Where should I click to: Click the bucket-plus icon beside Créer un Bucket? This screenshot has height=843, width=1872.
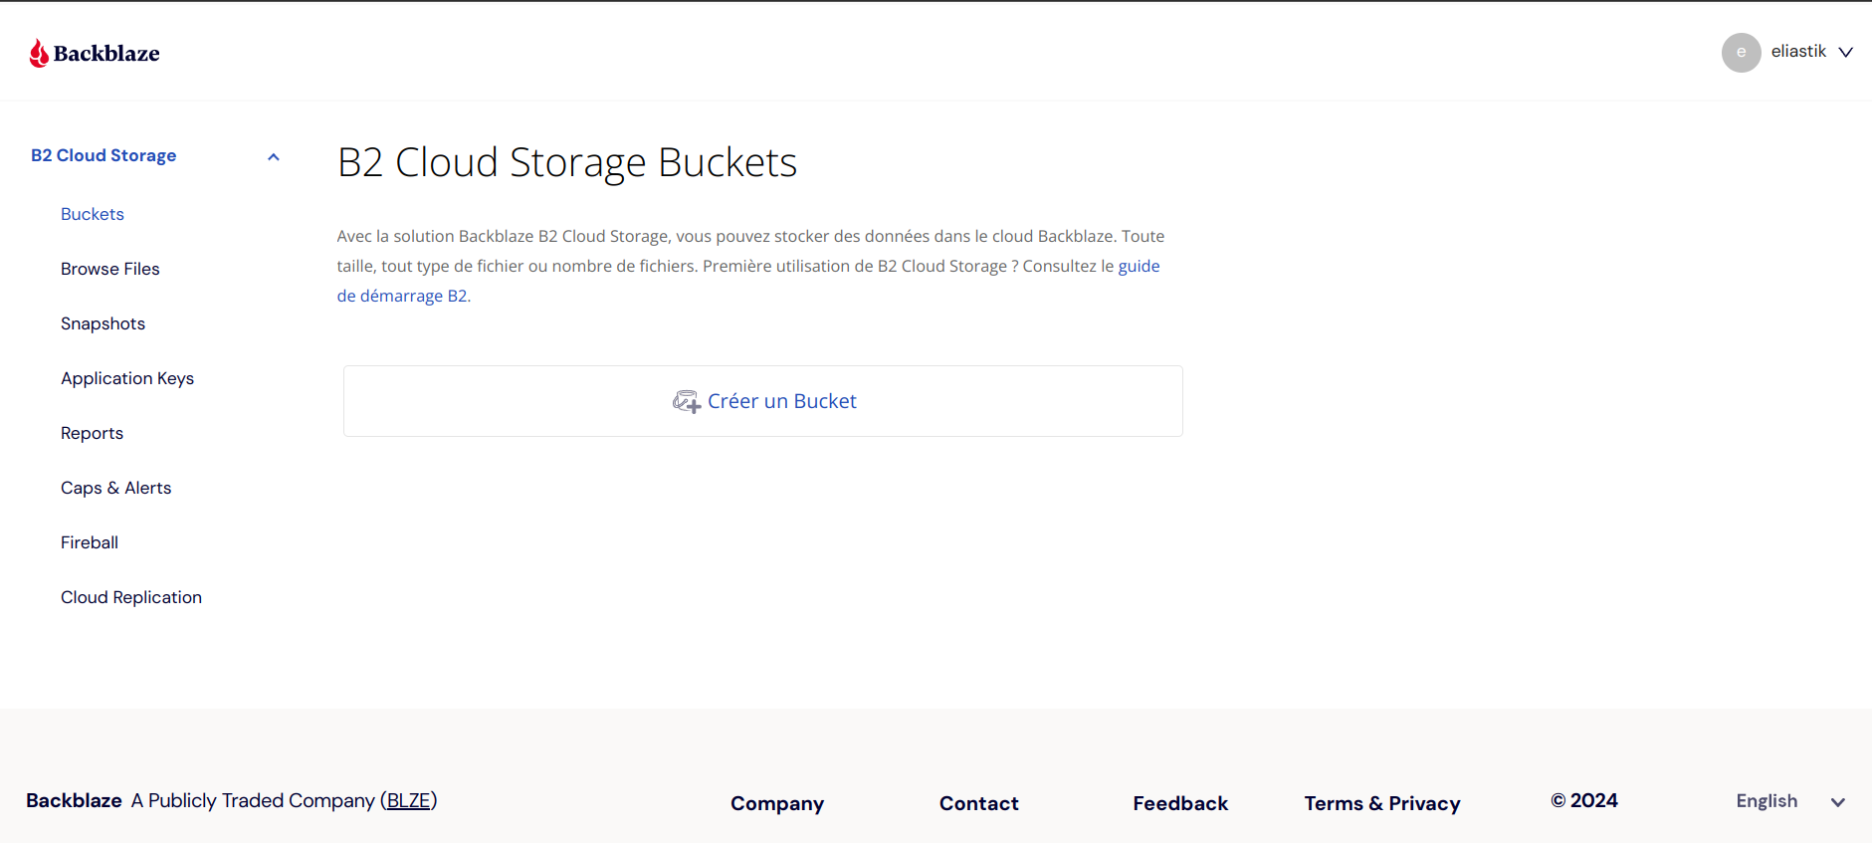[x=687, y=401]
